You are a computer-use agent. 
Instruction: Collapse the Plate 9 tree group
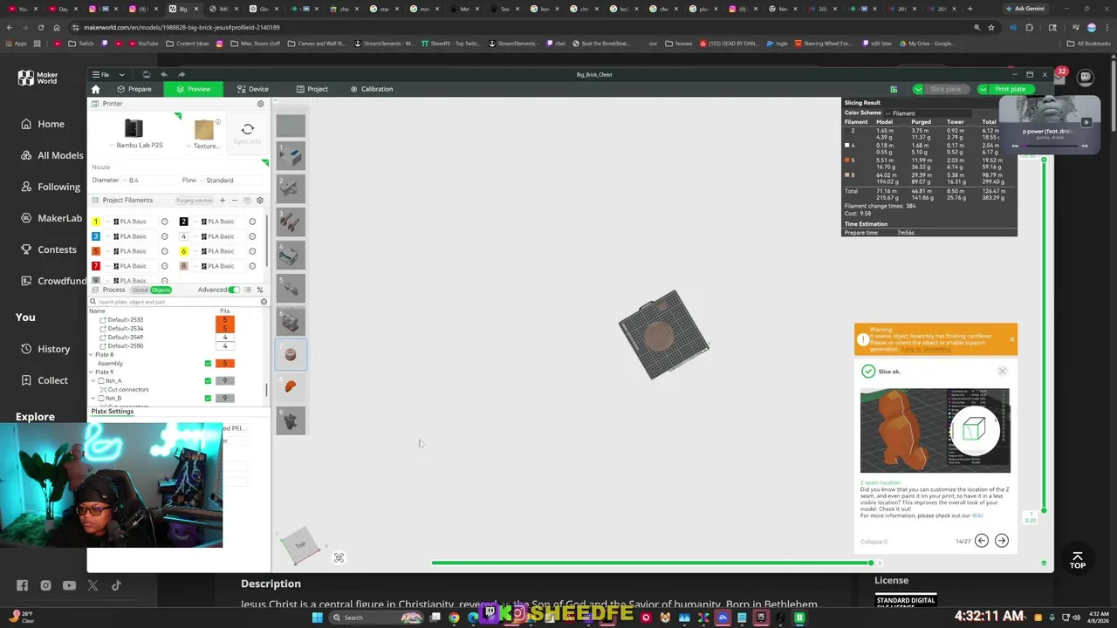click(x=91, y=372)
